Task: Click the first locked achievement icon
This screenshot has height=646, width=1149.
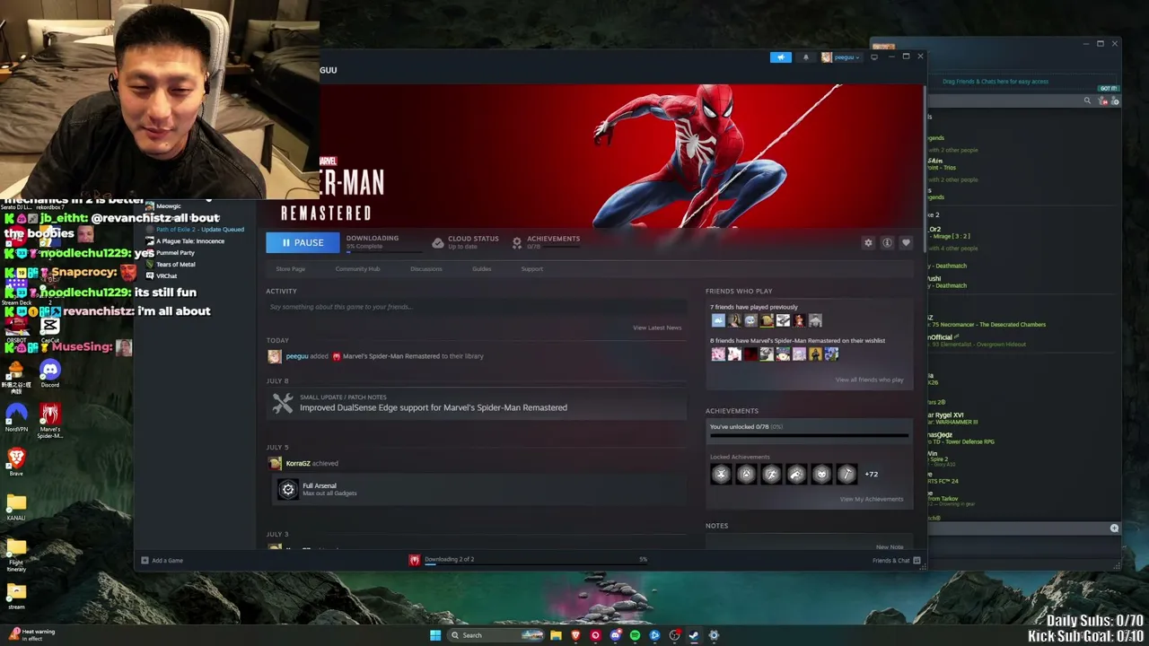Action: (721, 475)
